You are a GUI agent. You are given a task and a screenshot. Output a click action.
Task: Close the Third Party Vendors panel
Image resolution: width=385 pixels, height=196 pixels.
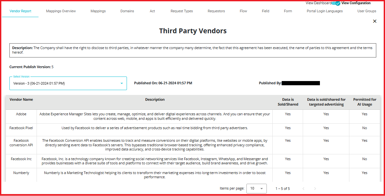(x=375, y=21)
